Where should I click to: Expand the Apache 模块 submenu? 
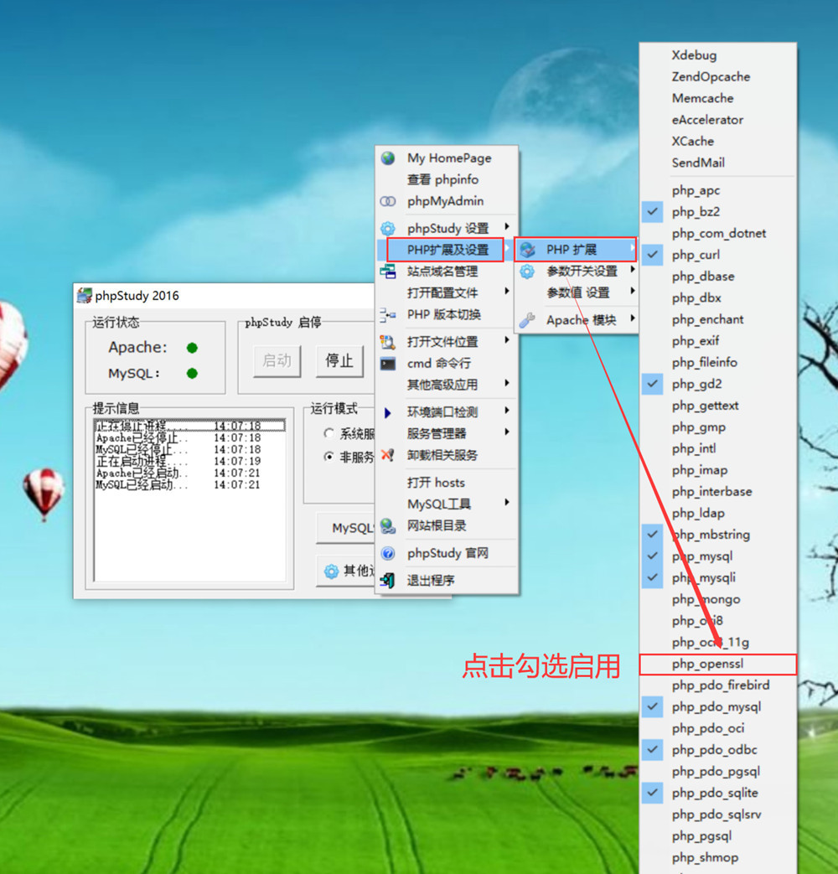click(581, 320)
